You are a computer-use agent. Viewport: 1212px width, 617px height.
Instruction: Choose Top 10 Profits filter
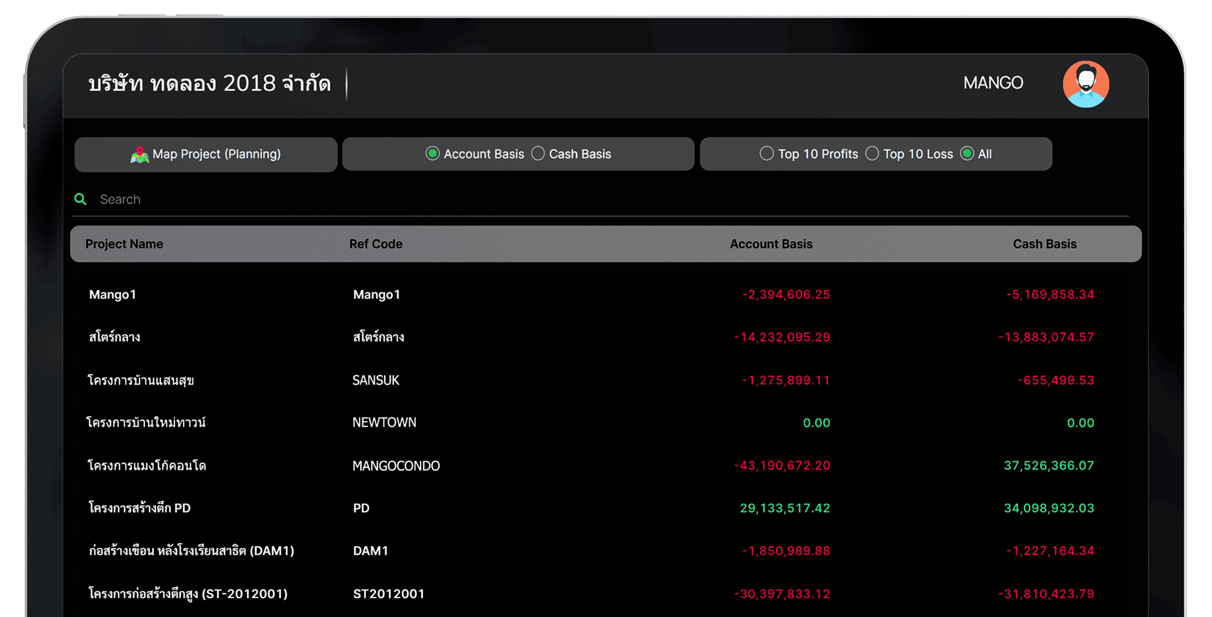[x=766, y=153]
